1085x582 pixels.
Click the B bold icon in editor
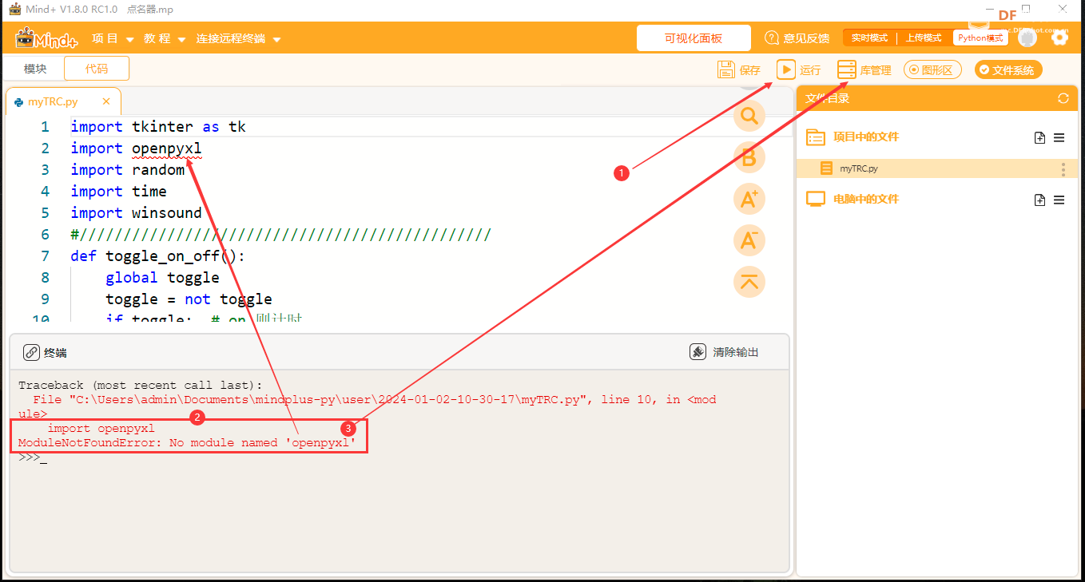[749, 157]
